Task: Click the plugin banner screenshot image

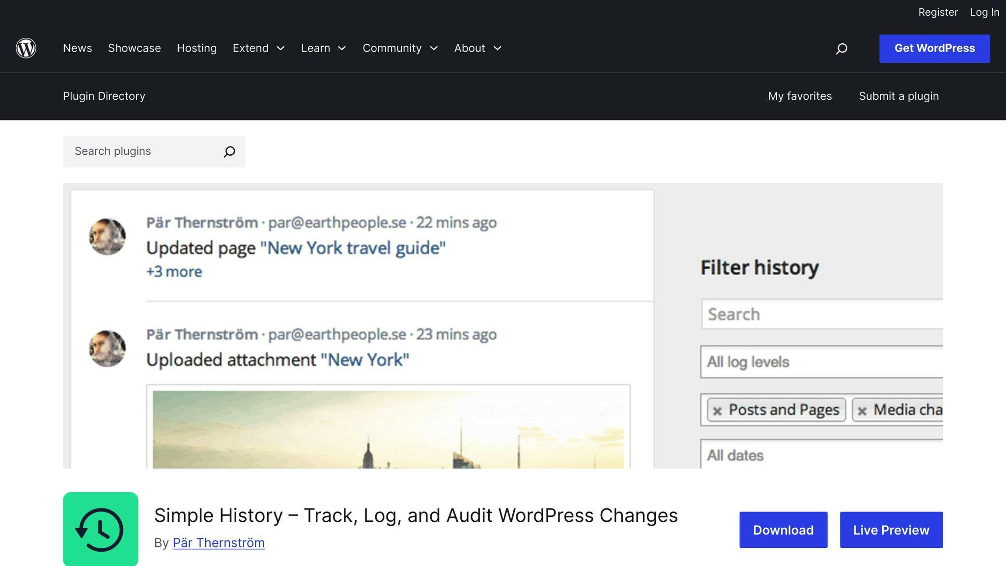Action: tap(503, 326)
